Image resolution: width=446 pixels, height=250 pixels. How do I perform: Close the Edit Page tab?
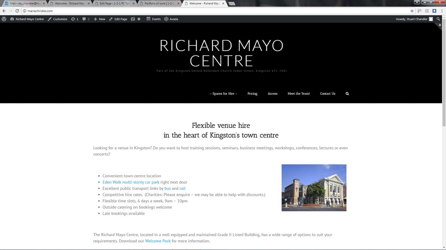133,3
